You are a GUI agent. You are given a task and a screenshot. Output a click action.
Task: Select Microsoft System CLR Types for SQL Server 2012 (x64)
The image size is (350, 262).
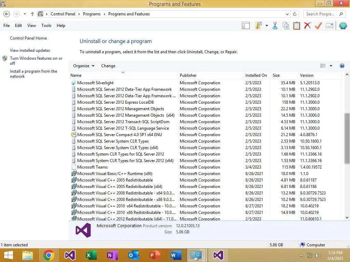205,161
